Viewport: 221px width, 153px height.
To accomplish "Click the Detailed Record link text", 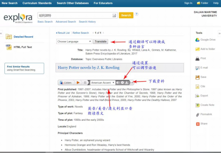I will pyautogui.click(x=24, y=37).
